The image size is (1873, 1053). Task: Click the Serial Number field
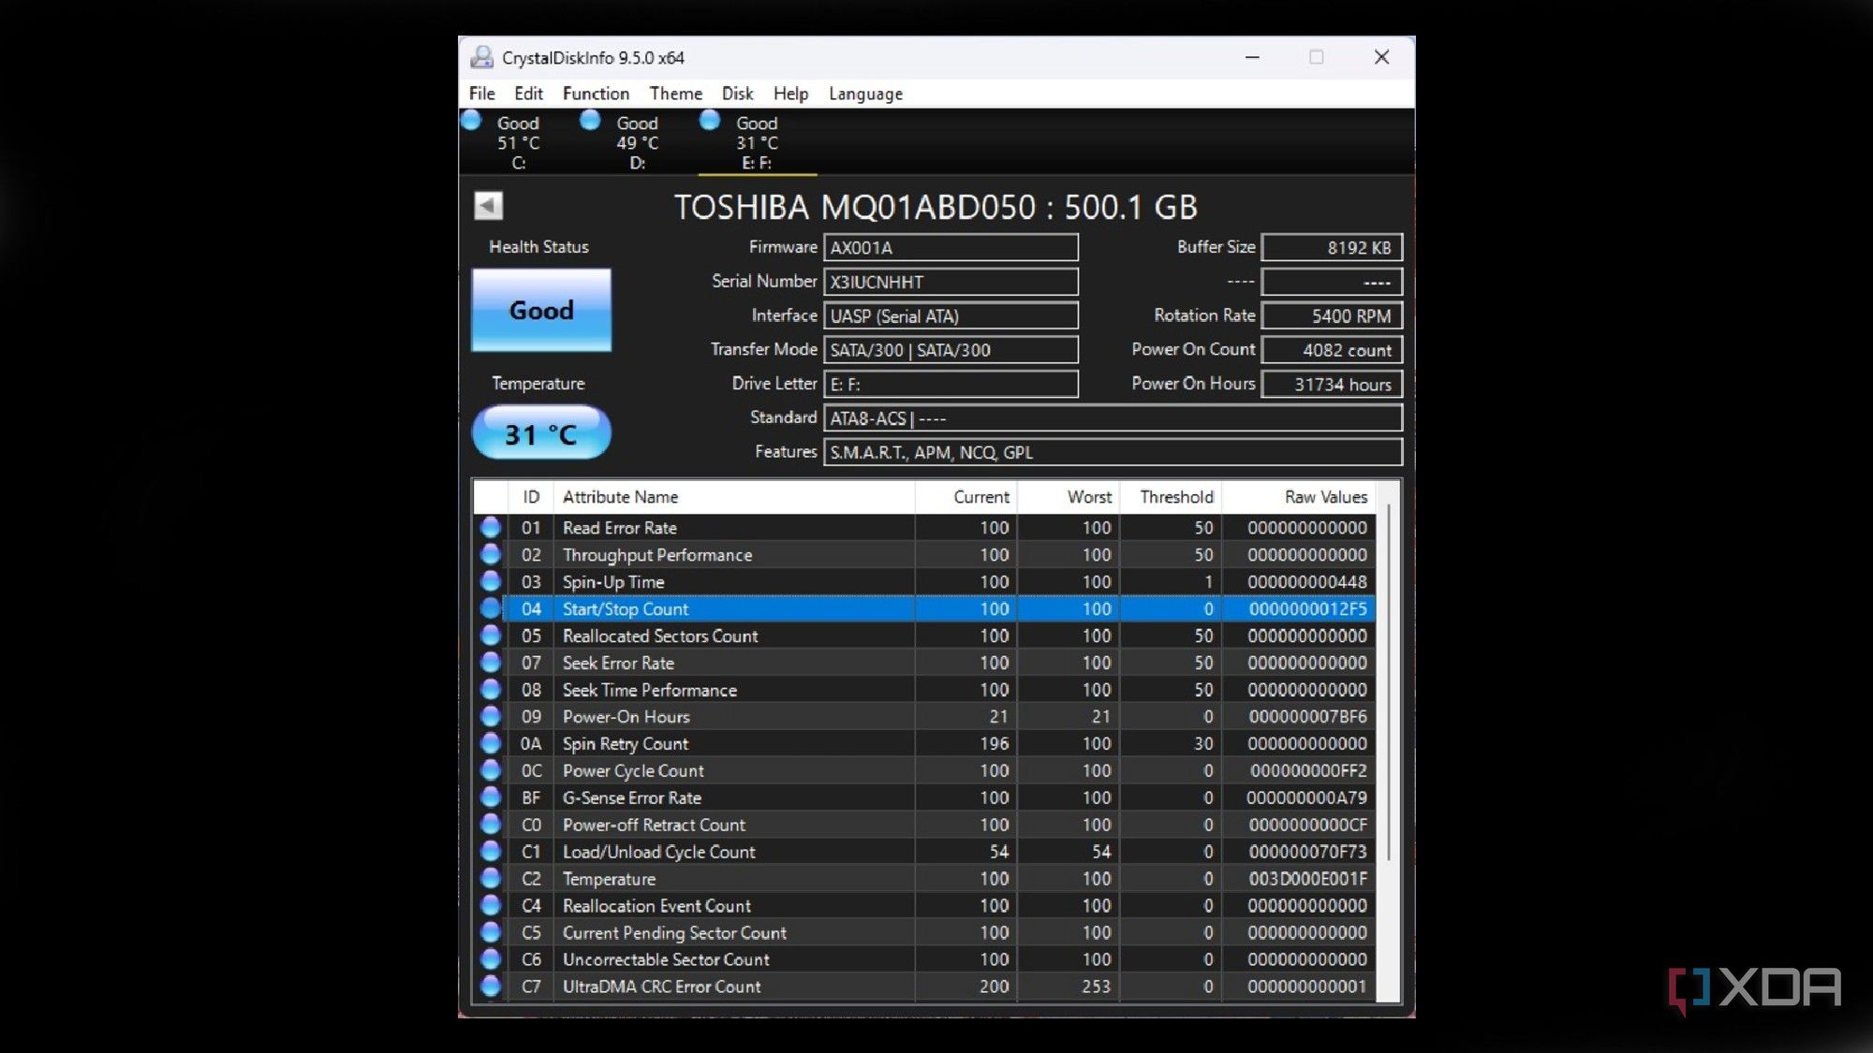coord(951,282)
